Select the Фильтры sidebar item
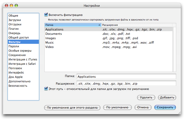This screenshot has width=185, height=119. (23, 42)
